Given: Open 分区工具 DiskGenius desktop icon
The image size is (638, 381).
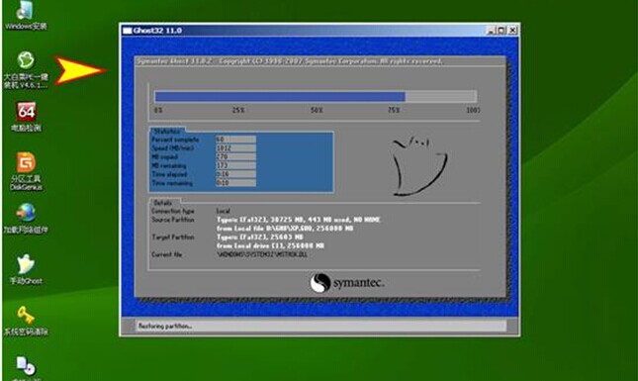Looking at the screenshot, I should pos(26,171).
